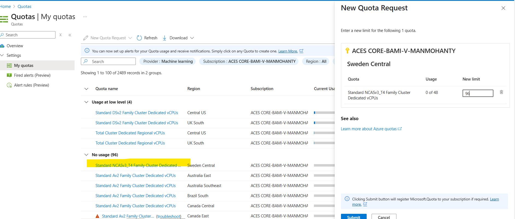Open the Download dropdown chevron
515x219 pixels.
[x=192, y=38]
